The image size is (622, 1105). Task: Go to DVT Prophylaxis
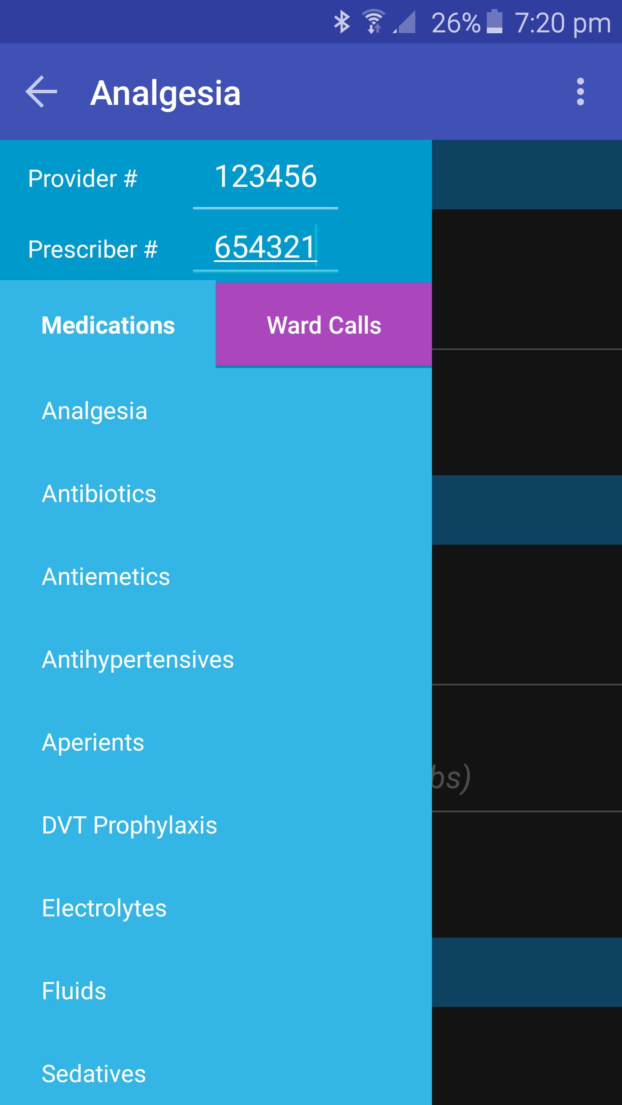(x=129, y=825)
